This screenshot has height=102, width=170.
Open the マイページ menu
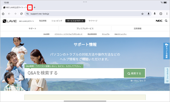coord(93,21)
